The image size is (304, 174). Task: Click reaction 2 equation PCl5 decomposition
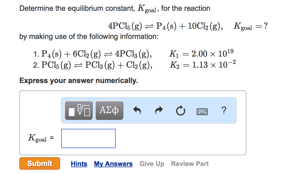[x=97, y=65]
